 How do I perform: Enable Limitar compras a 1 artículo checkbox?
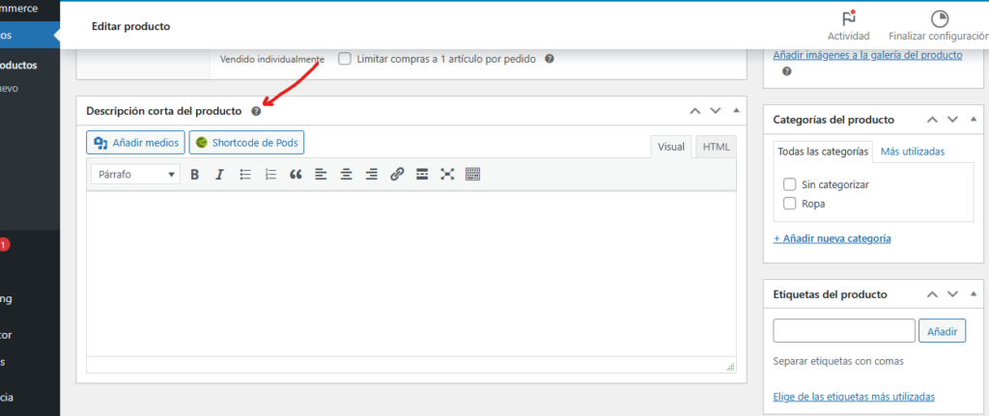click(x=345, y=59)
